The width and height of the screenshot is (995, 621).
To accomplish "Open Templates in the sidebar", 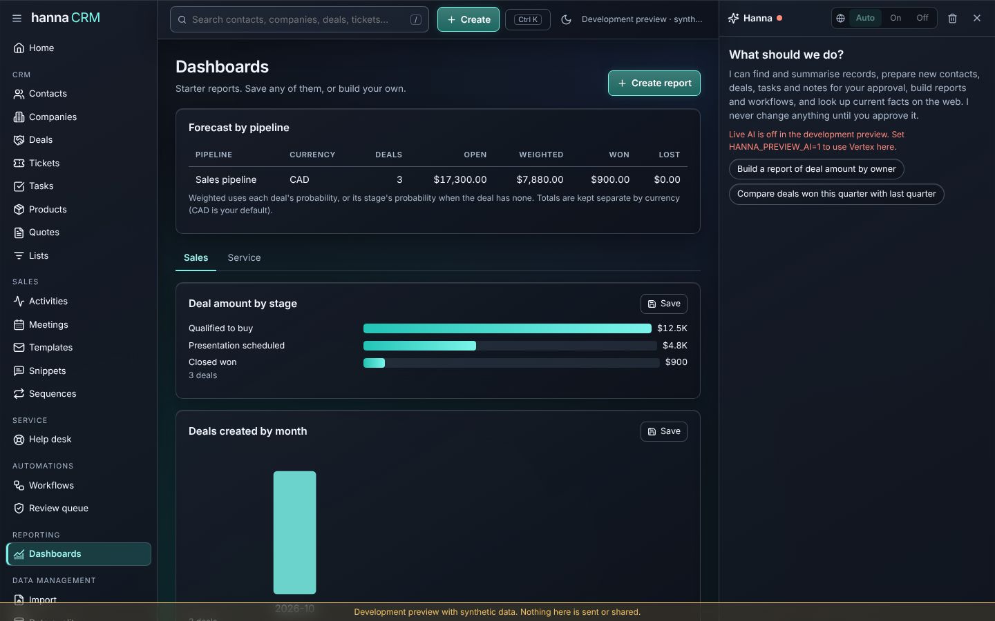I will [x=78, y=348].
